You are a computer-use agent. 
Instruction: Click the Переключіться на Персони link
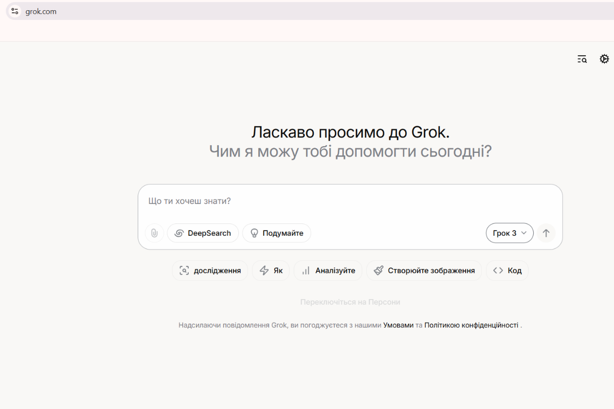coord(350,302)
